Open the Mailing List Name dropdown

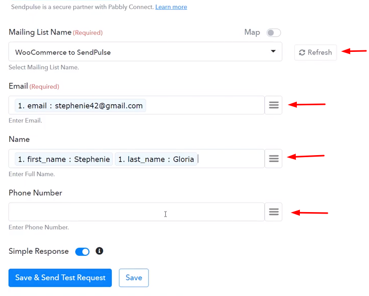click(145, 52)
